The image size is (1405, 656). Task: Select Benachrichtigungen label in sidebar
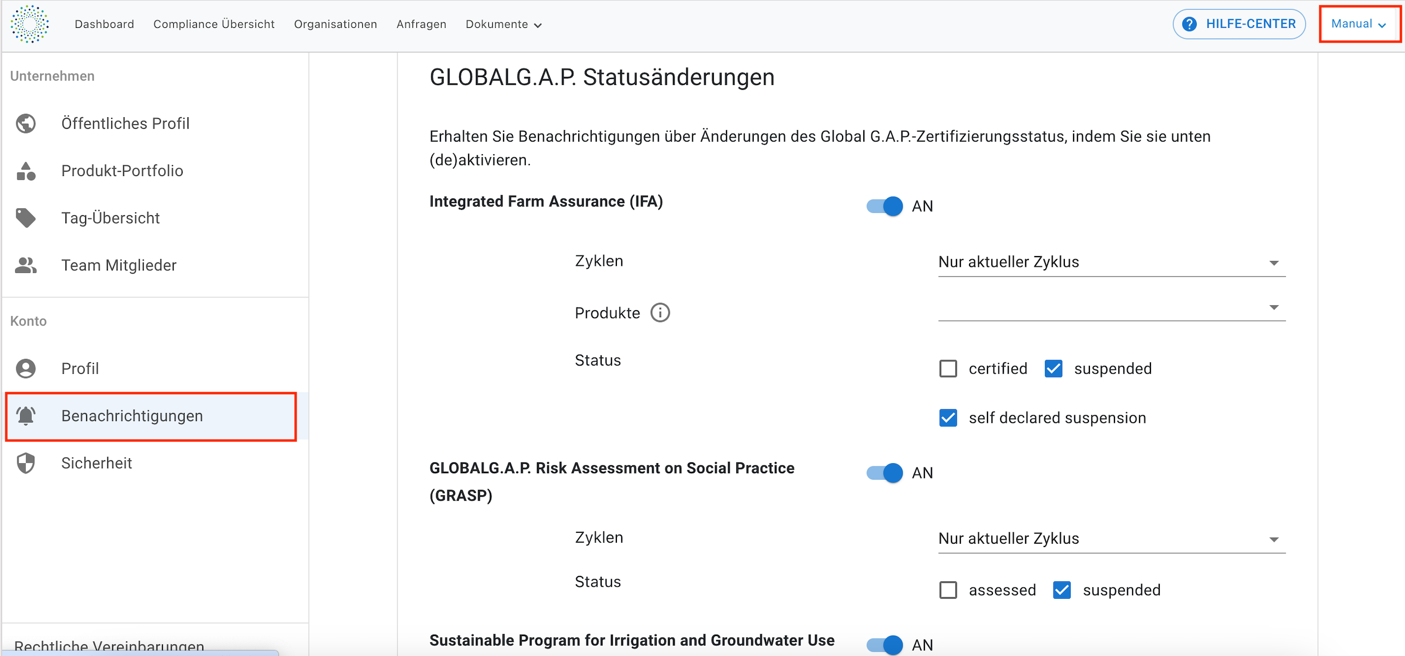click(x=132, y=416)
